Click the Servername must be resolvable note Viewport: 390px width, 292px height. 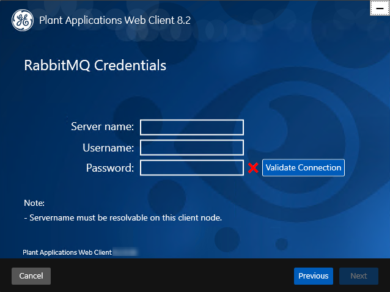(123, 217)
